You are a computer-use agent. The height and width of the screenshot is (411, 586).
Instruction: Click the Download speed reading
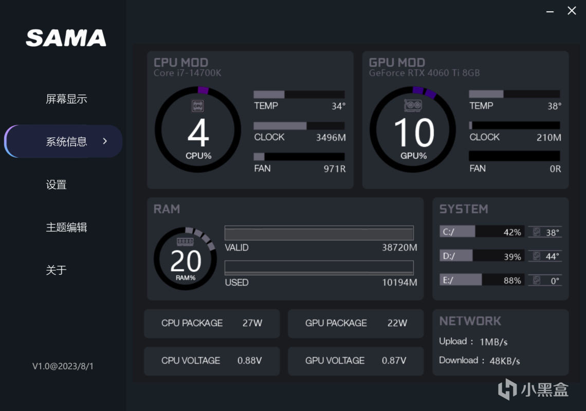(x=479, y=361)
